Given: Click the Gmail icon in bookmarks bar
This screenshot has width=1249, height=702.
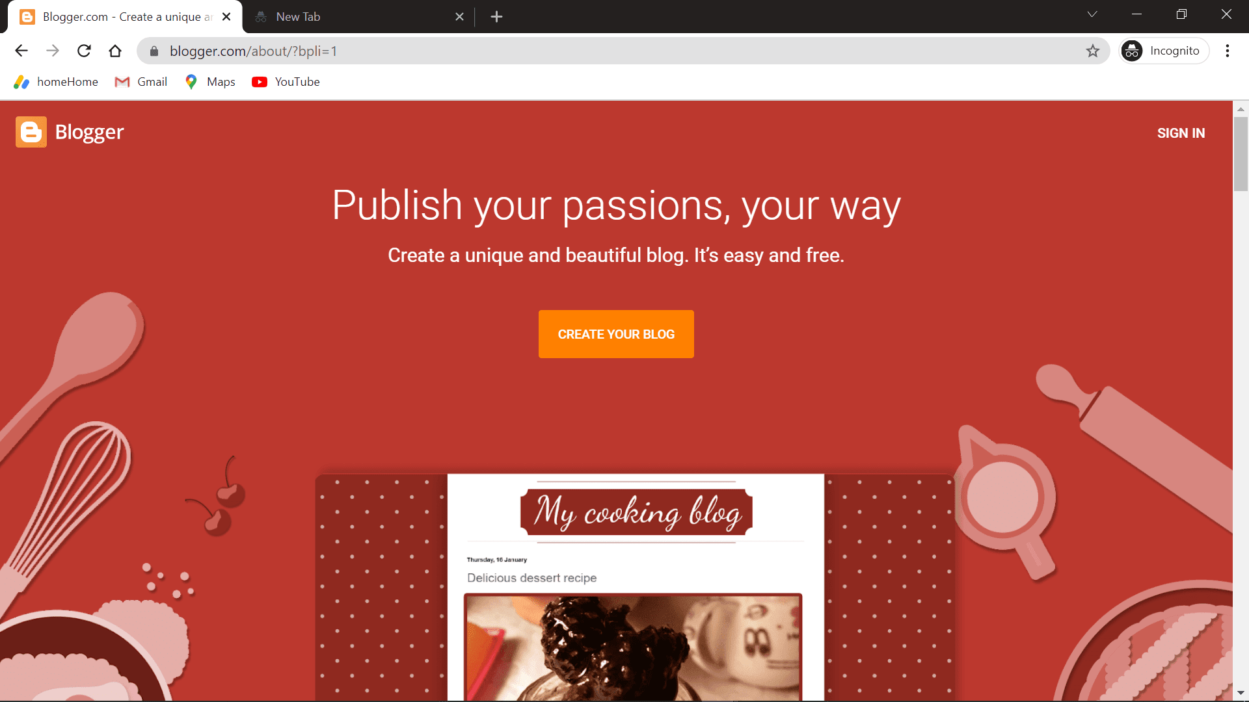Looking at the screenshot, I should pos(121,81).
